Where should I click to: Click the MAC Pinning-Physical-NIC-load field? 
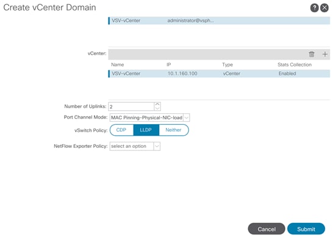click(146, 117)
